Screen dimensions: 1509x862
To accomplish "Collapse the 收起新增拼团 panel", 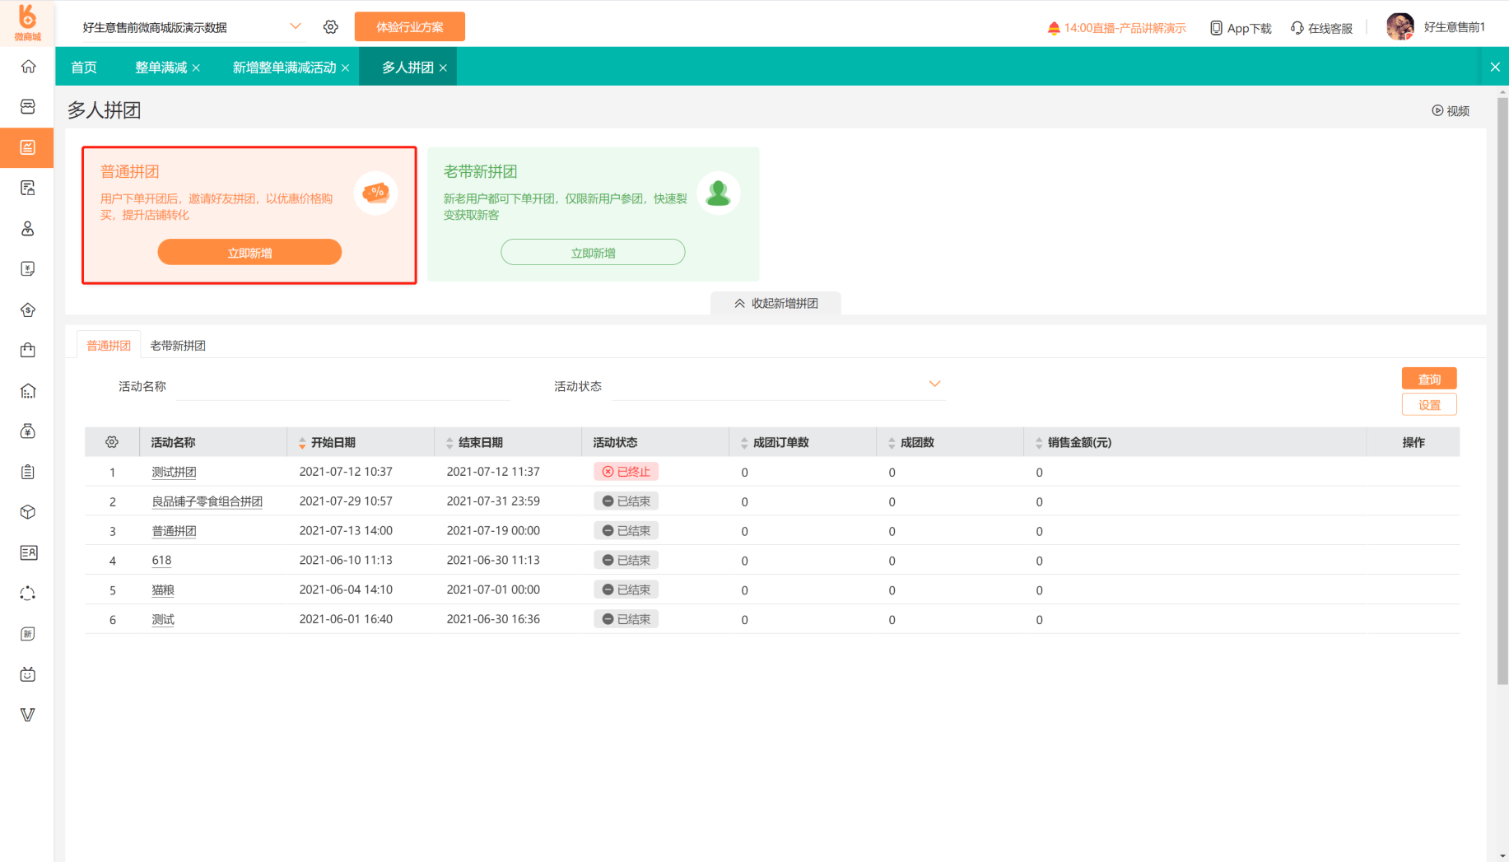I will [x=775, y=303].
